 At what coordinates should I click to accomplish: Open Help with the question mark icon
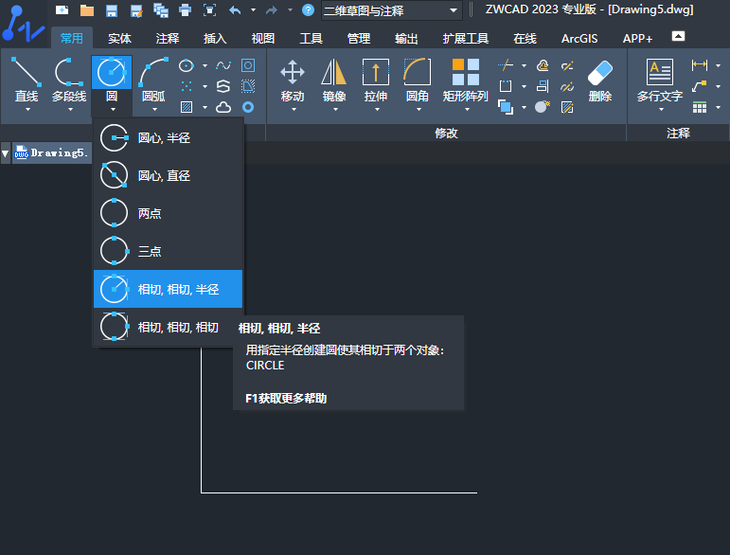pyautogui.click(x=309, y=9)
